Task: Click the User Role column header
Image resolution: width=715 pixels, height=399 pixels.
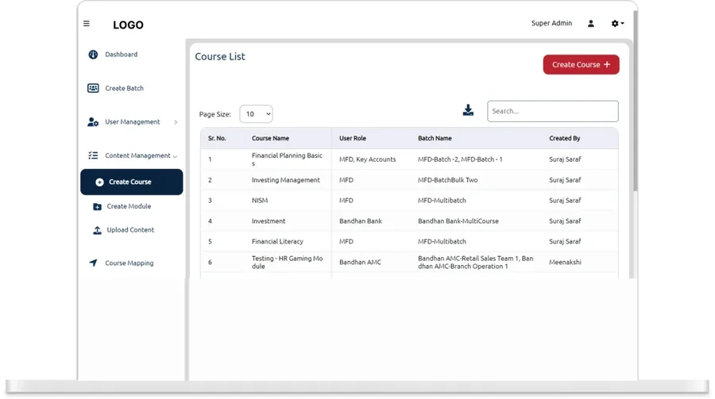Action: tap(353, 139)
